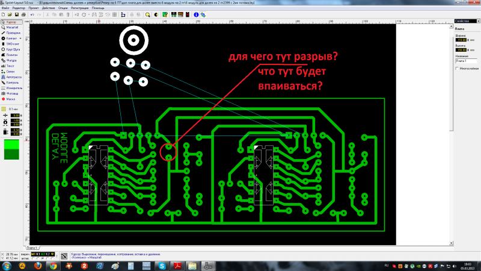Click the board Высота height field

pyautogui.click(x=461, y=50)
